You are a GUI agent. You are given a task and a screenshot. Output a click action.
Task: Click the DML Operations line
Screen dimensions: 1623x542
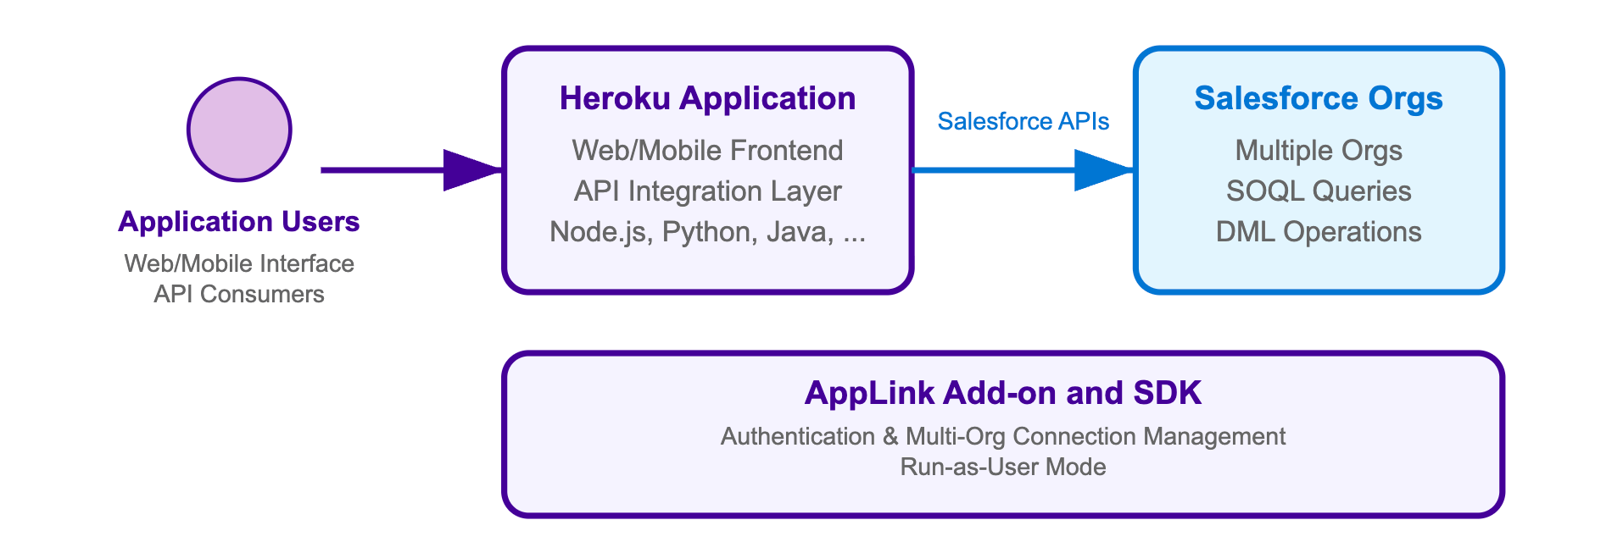click(x=1319, y=231)
